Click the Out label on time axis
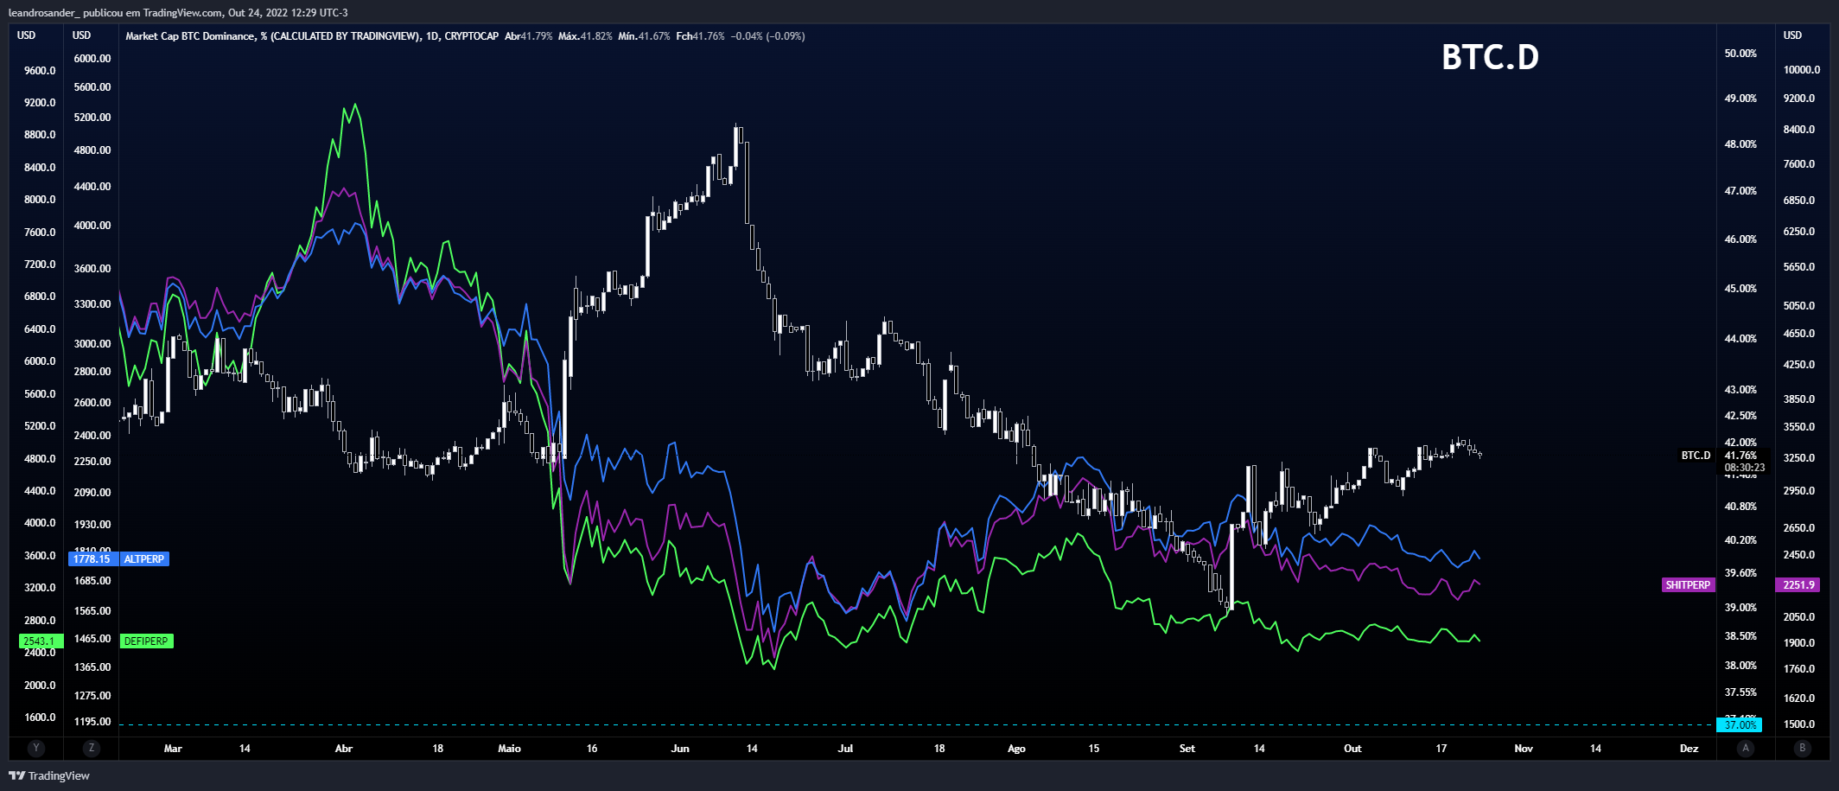 tap(1352, 749)
